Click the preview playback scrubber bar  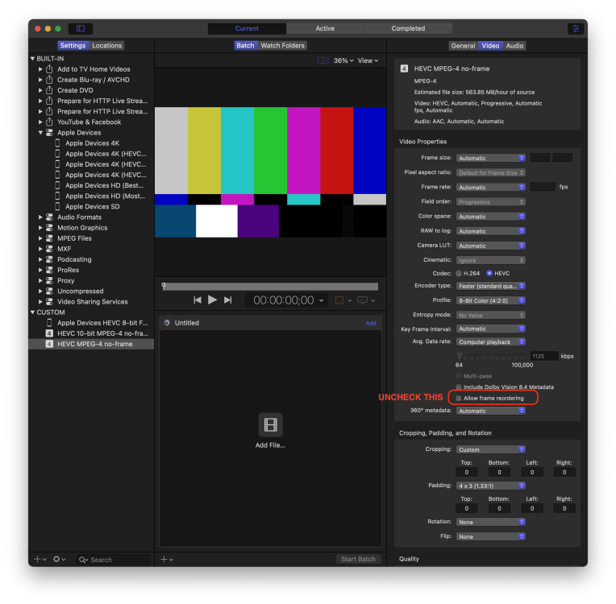tap(270, 287)
